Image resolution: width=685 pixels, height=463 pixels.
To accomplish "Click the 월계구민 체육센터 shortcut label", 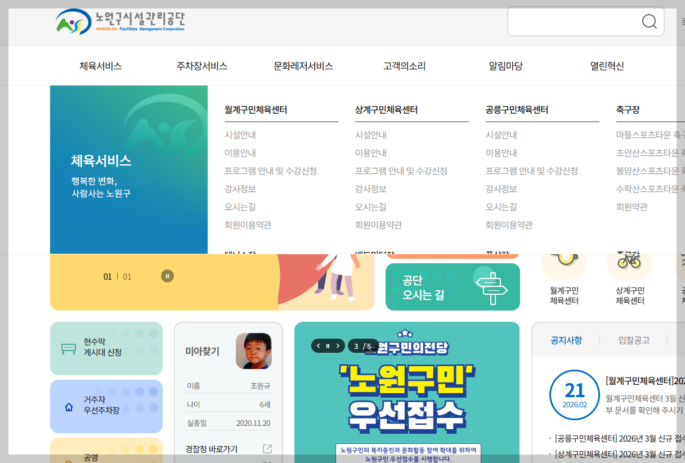I will pyautogui.click(x=564, y=296).
